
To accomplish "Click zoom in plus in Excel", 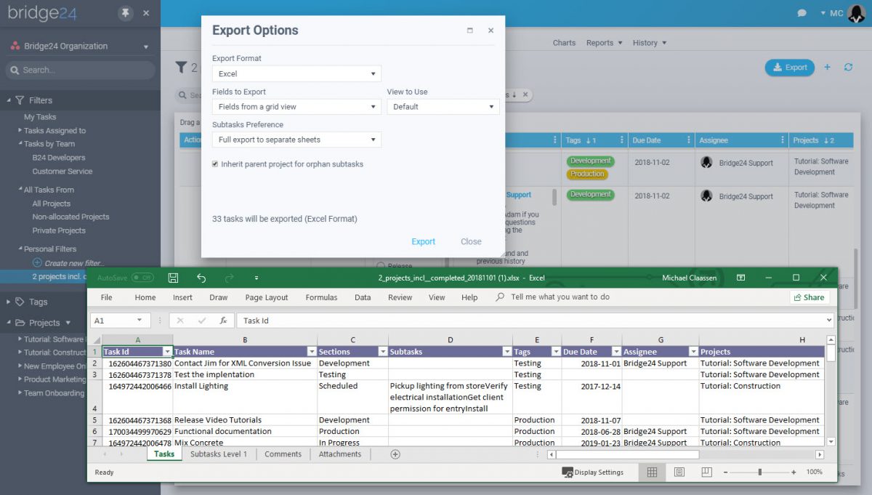I will coord(794,472).
